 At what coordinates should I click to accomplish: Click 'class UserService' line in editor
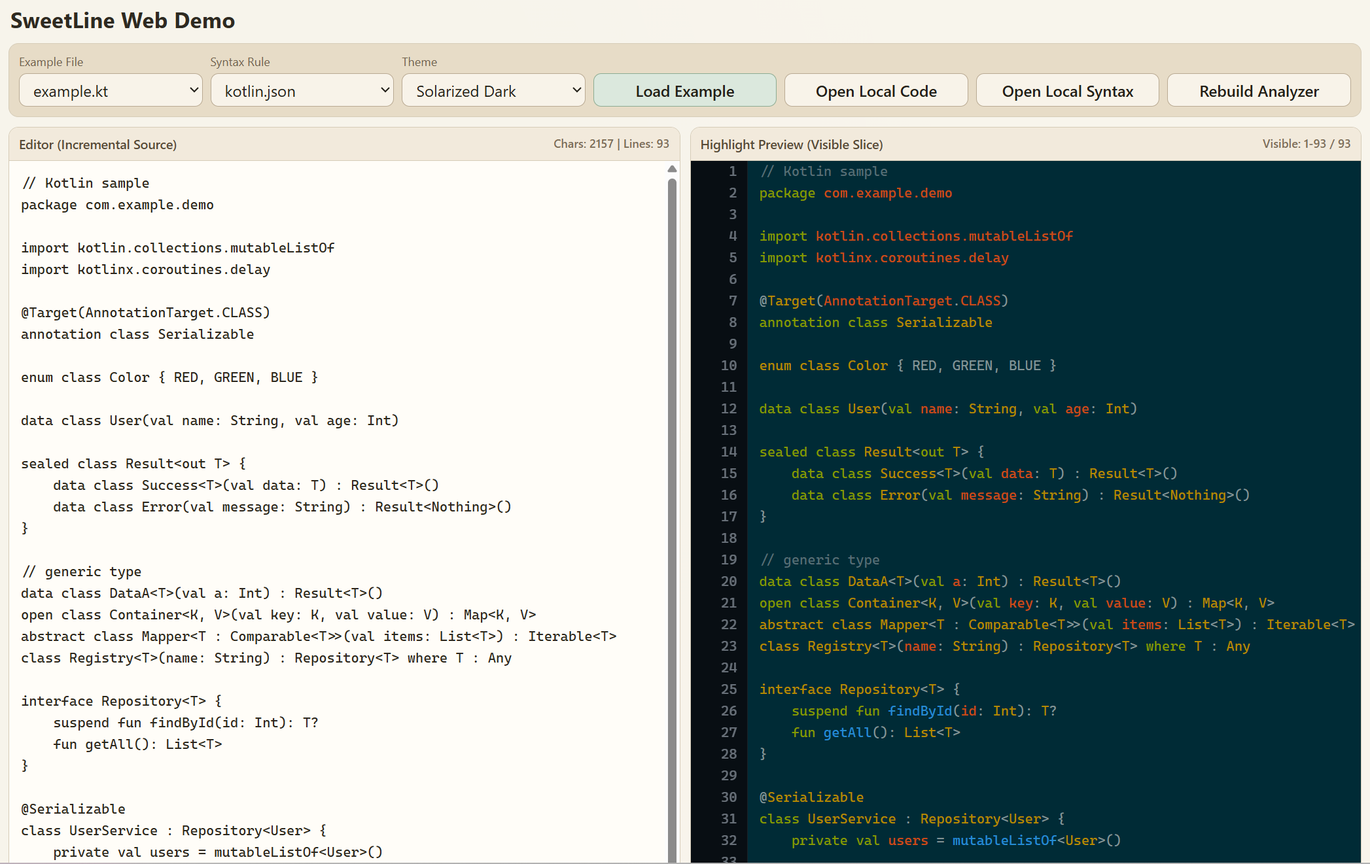174,831
